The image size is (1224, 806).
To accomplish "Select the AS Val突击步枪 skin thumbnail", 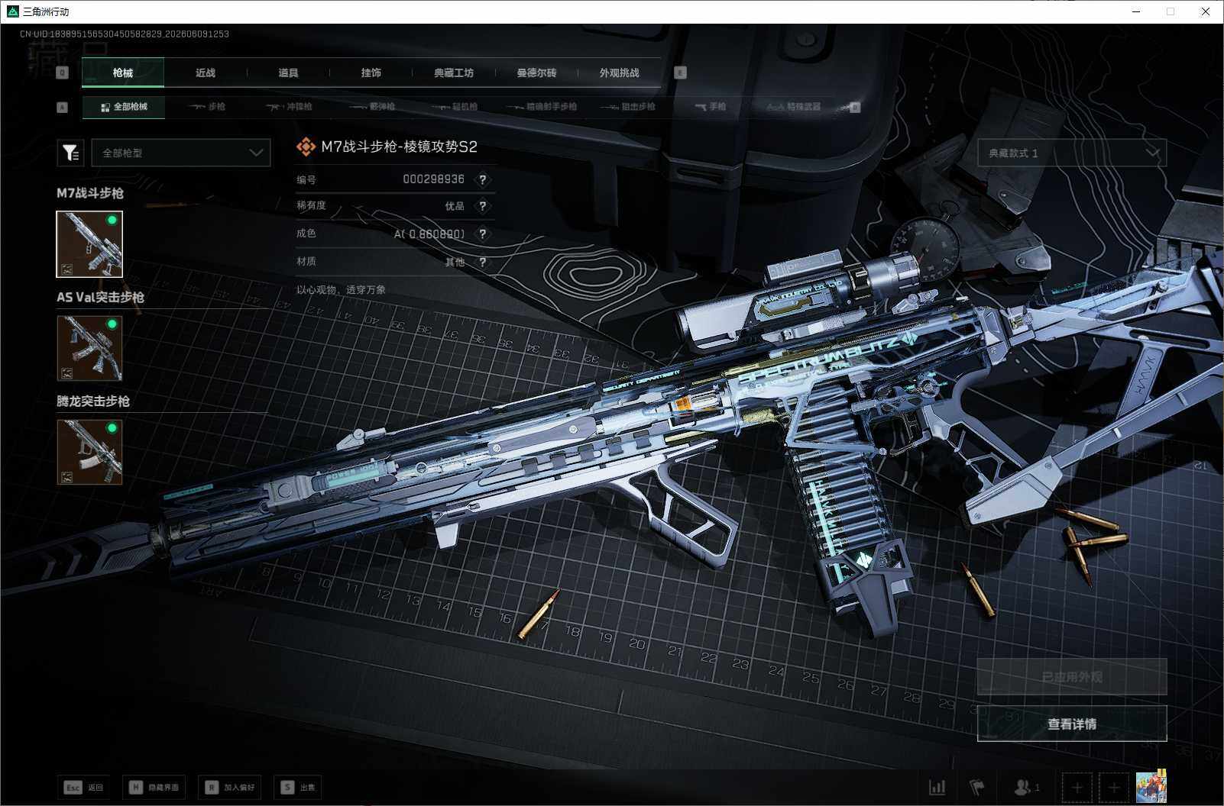I will pos(89,348).
